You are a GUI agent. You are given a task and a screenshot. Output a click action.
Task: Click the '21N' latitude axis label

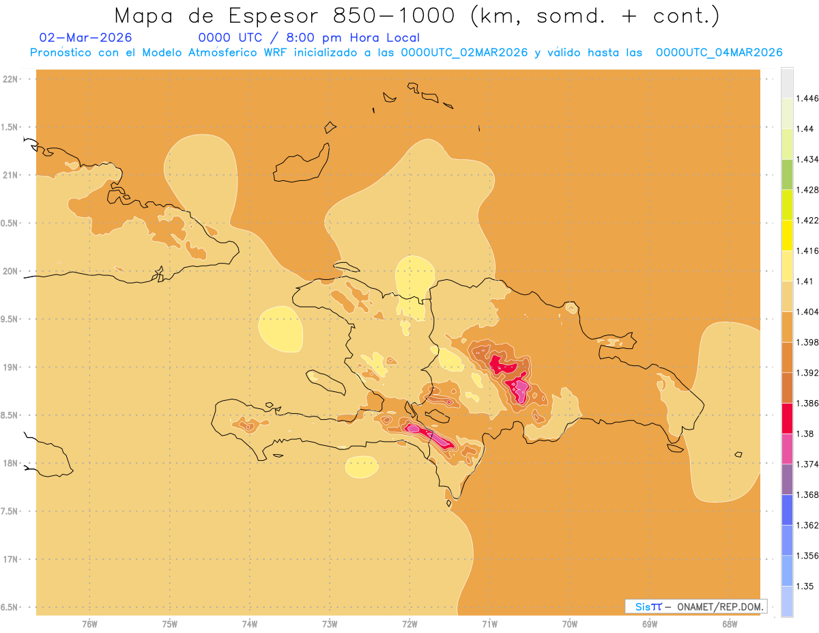(10, 175)
